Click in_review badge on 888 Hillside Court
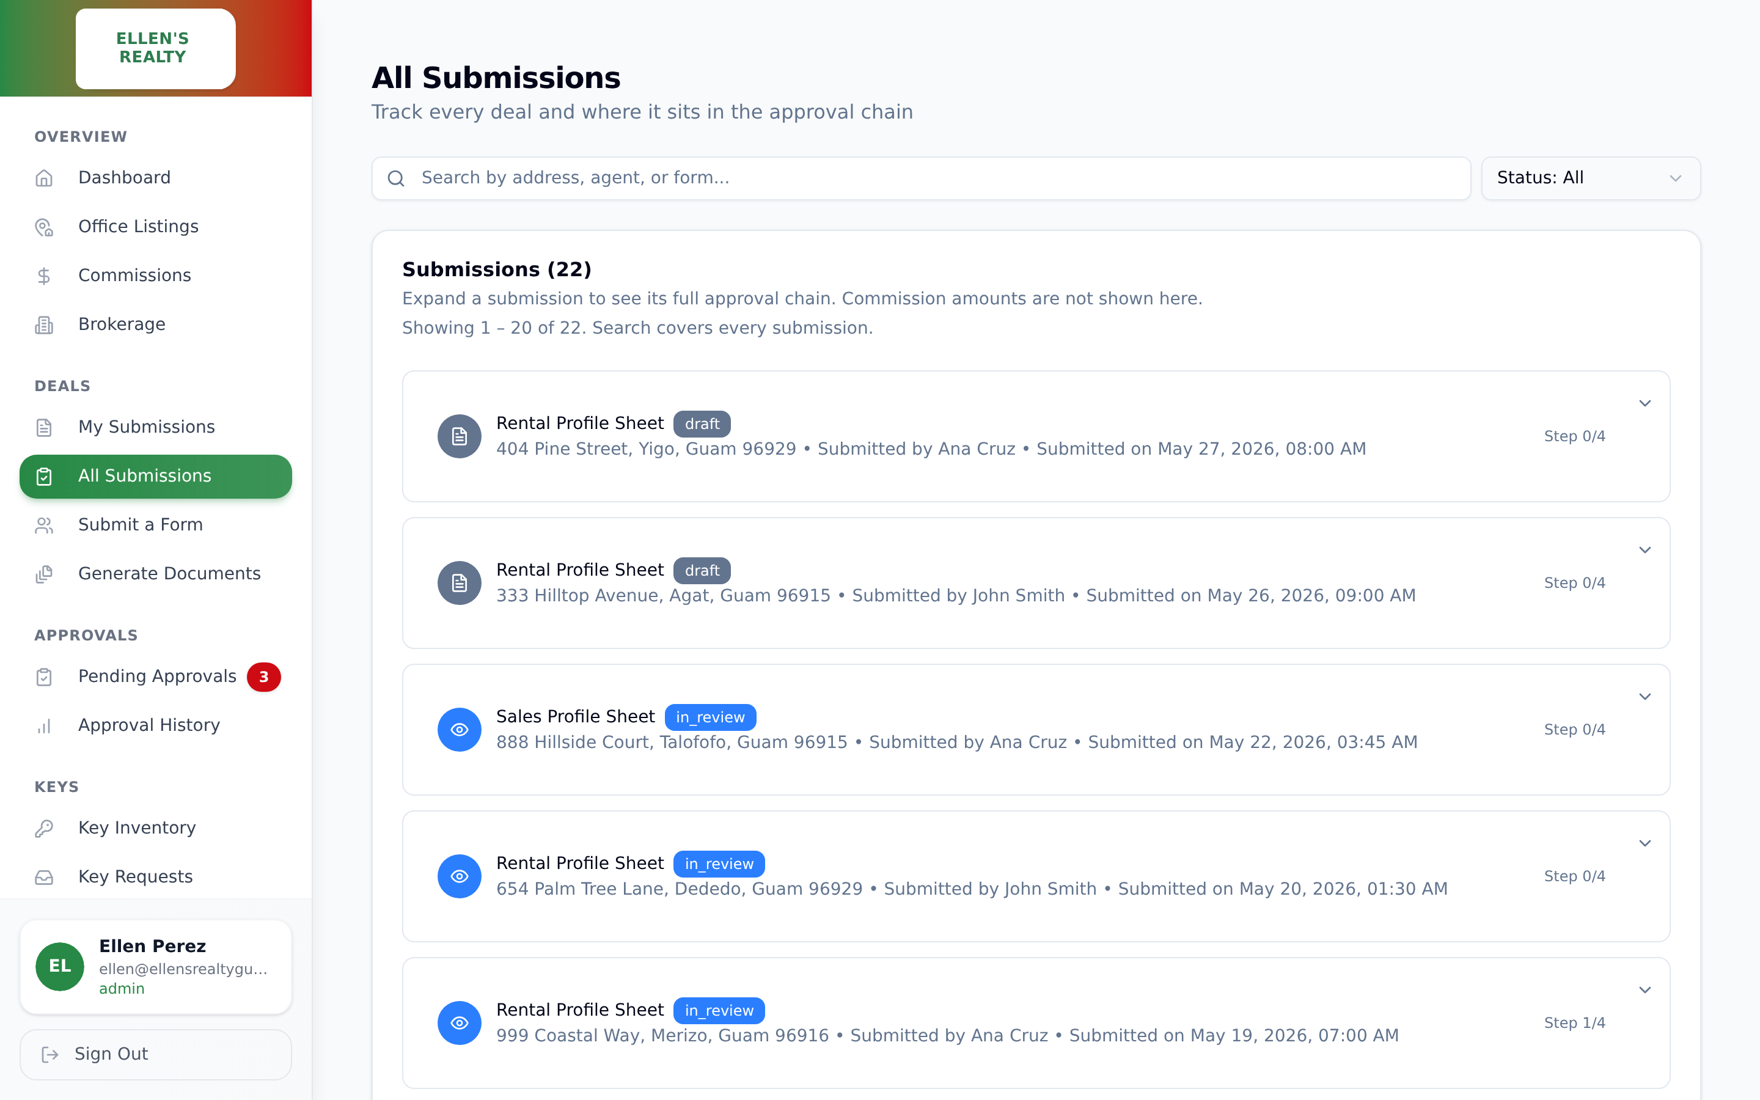This screenshot has width=1760, height=1100. coord(711,717)
